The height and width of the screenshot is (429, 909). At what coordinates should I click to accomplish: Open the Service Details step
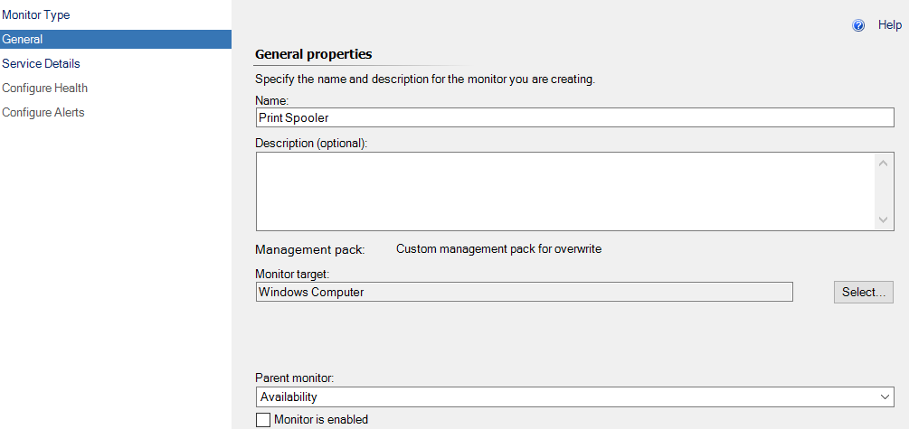click(42, 64)
